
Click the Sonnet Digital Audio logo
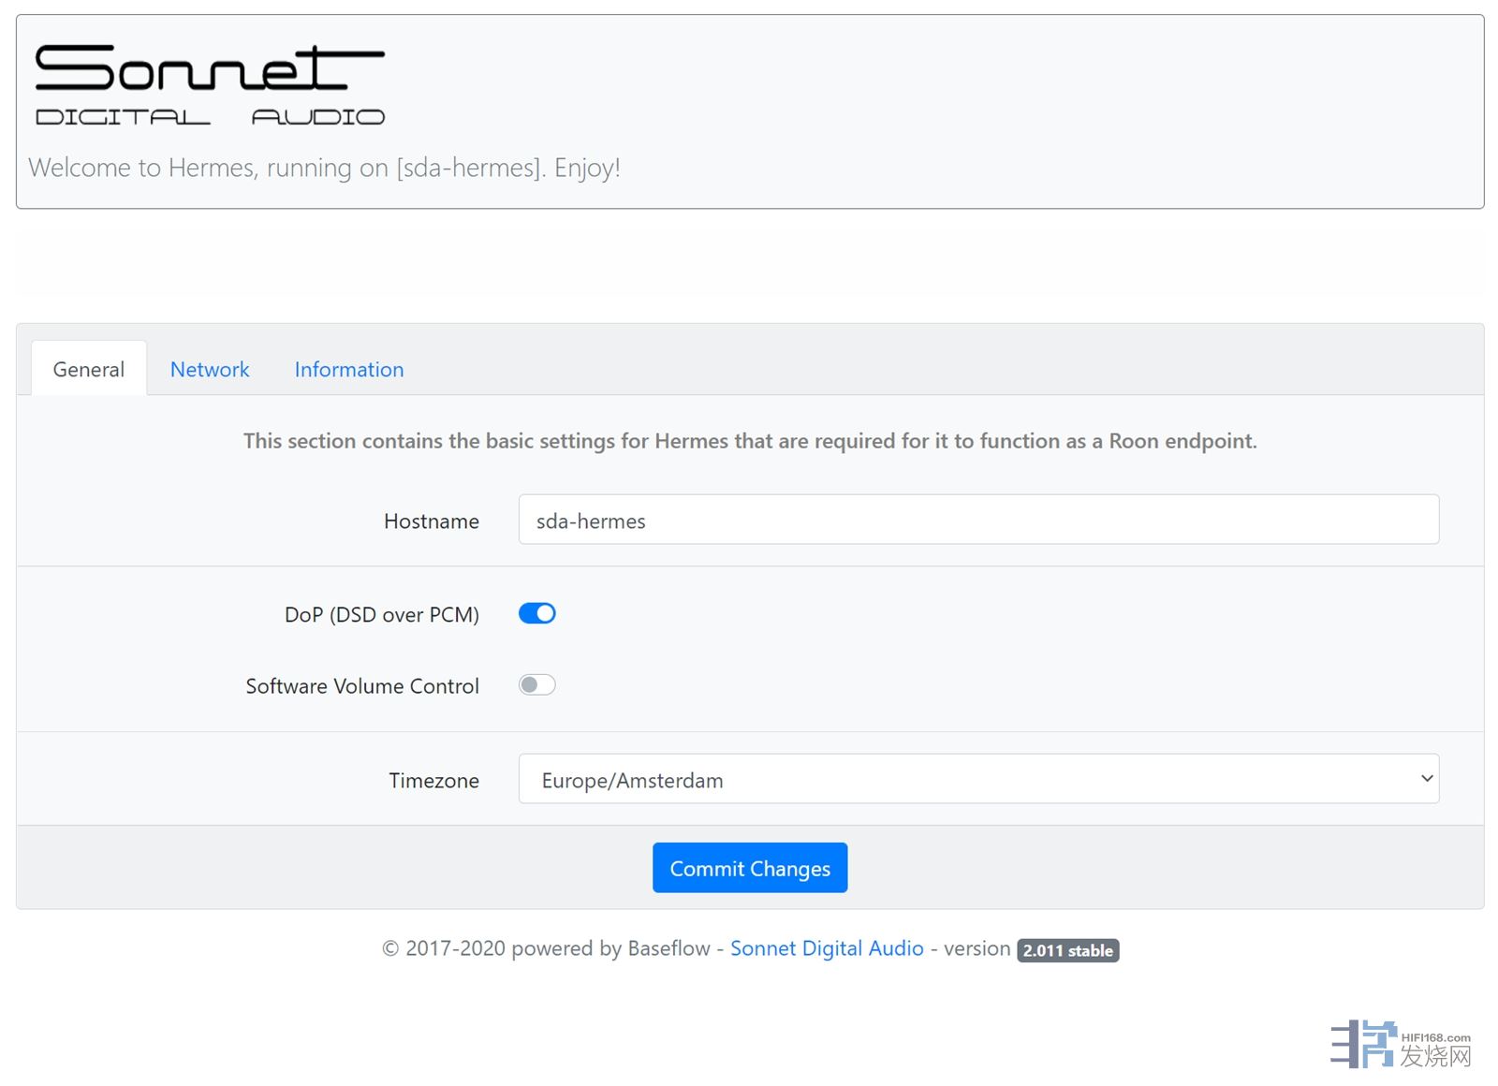tap(210, 84)
